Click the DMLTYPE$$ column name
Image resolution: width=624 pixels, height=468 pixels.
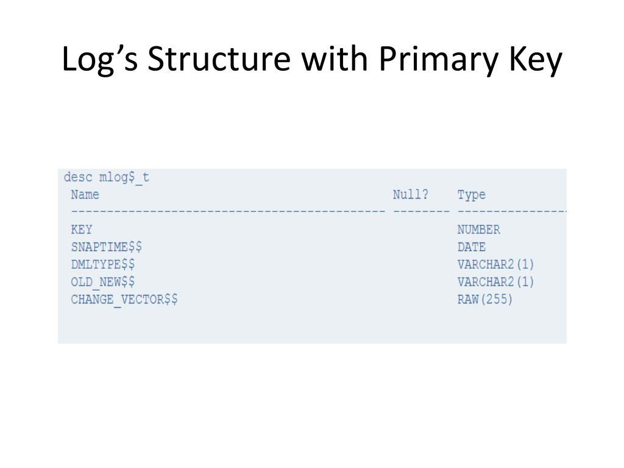[103, 264]
